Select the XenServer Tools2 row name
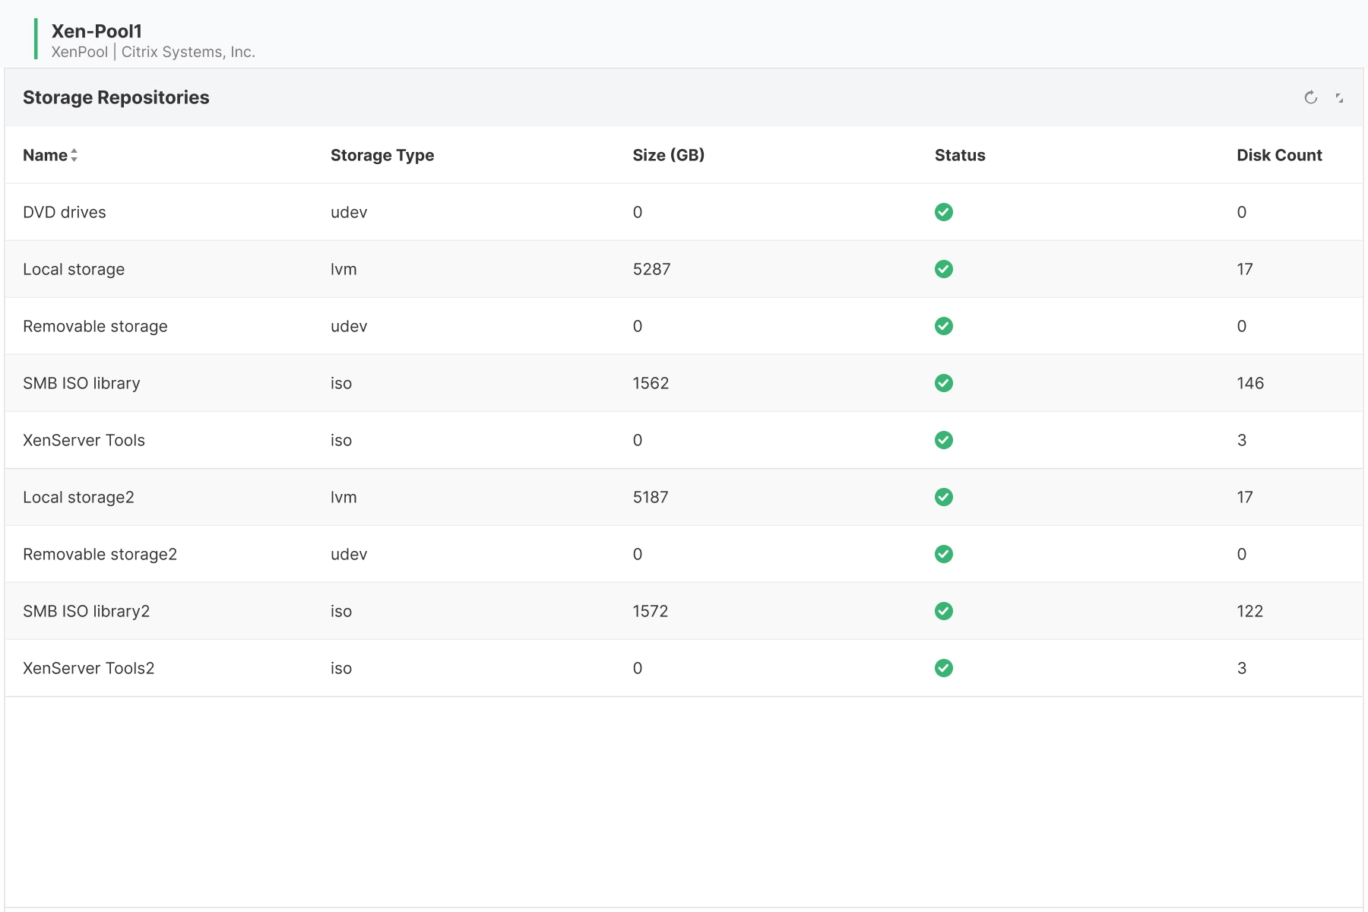Viewport: 1368px width, 912px height. tap(88, 668)
